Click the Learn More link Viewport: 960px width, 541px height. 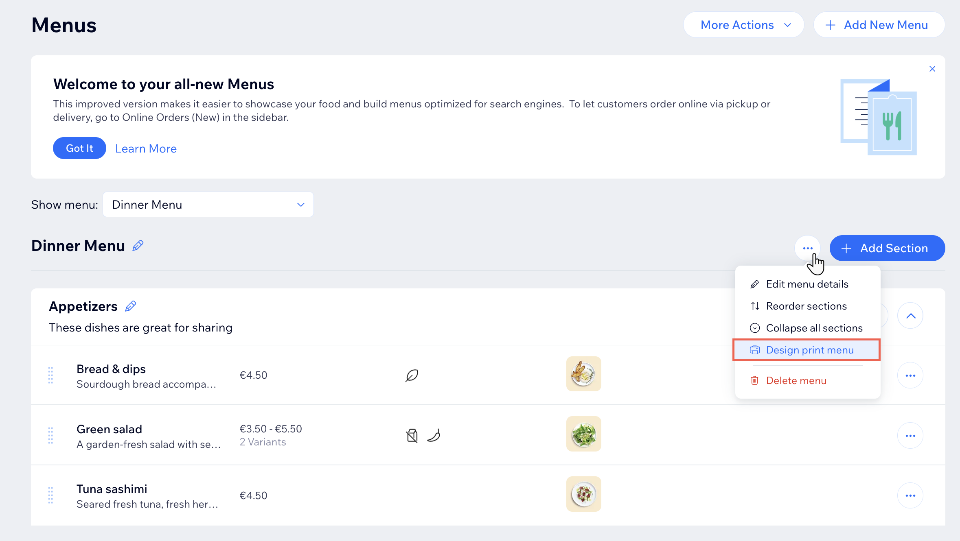[146, 148]
